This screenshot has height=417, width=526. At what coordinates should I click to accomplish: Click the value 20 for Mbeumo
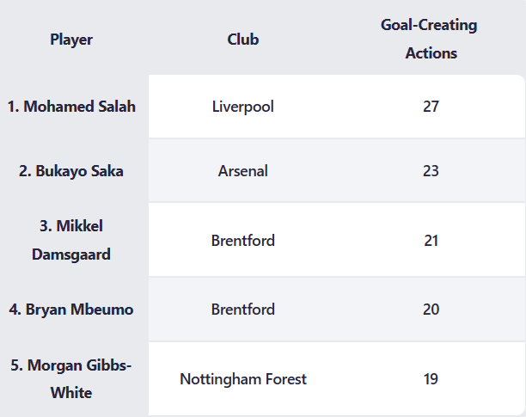(x=431, y=310)
